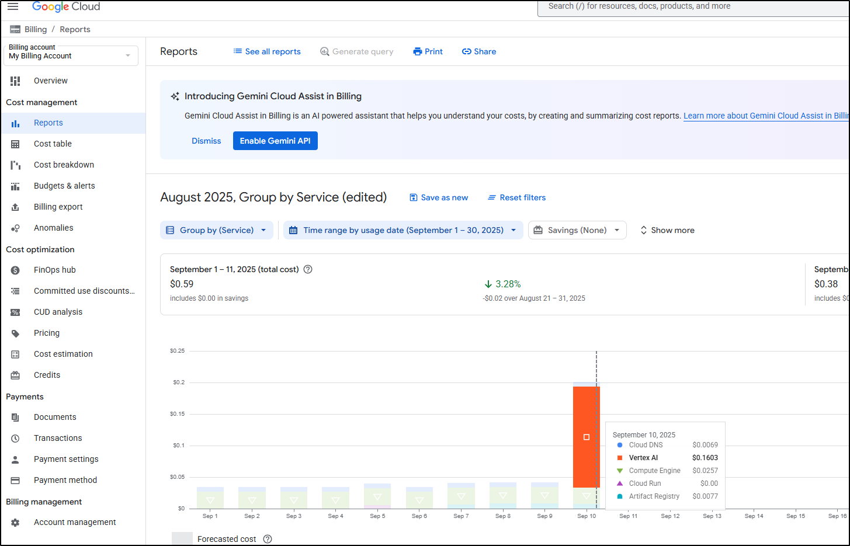Click the Save as new button

tap(439, 197)
